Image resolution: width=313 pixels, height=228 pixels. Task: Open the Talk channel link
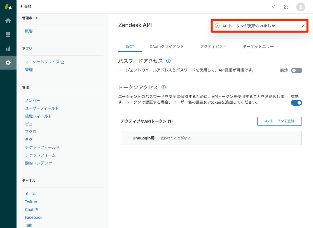[28, 225]
